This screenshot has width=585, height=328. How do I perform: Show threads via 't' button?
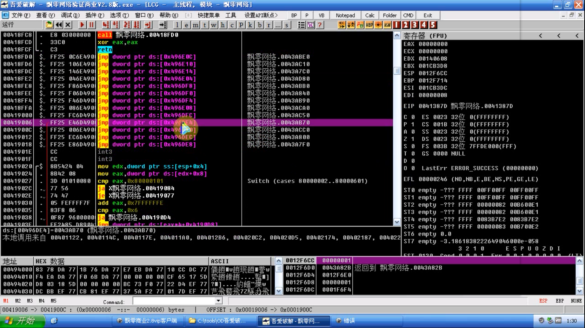click(x=205, y=25)
